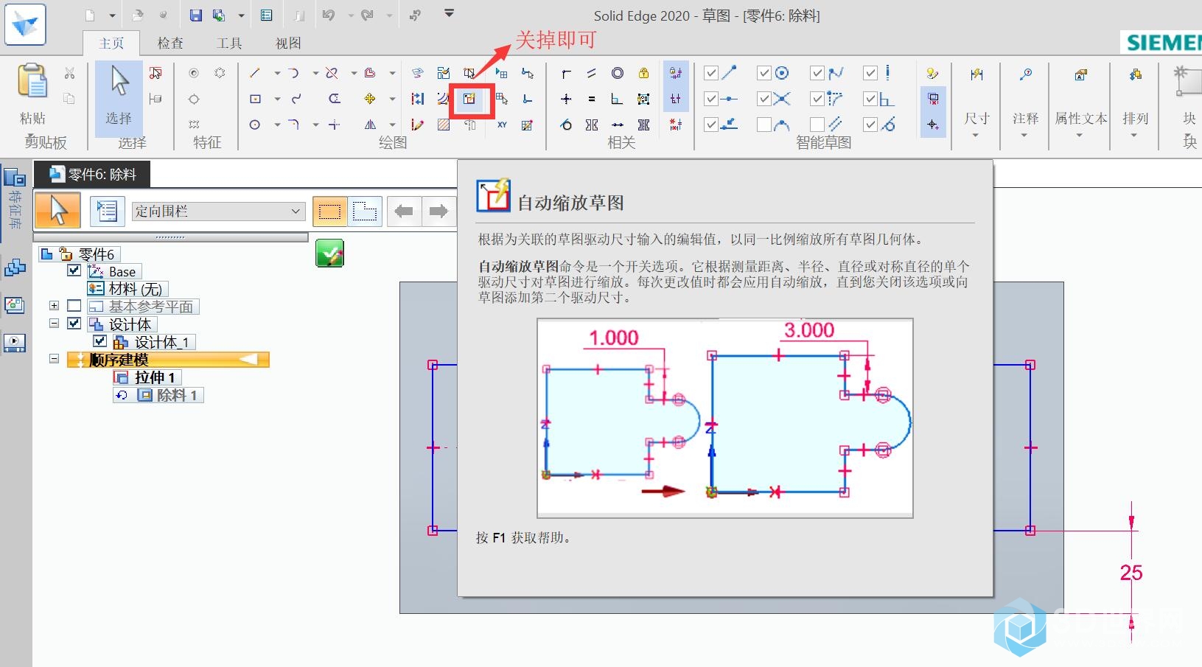Turn off the Auto-Scale Sketch (自动缩放草图) icon

(470, 99)
